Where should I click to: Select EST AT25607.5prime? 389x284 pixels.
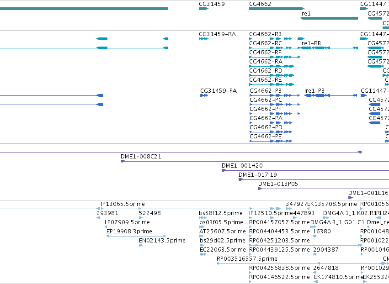[x=223, y=231]
